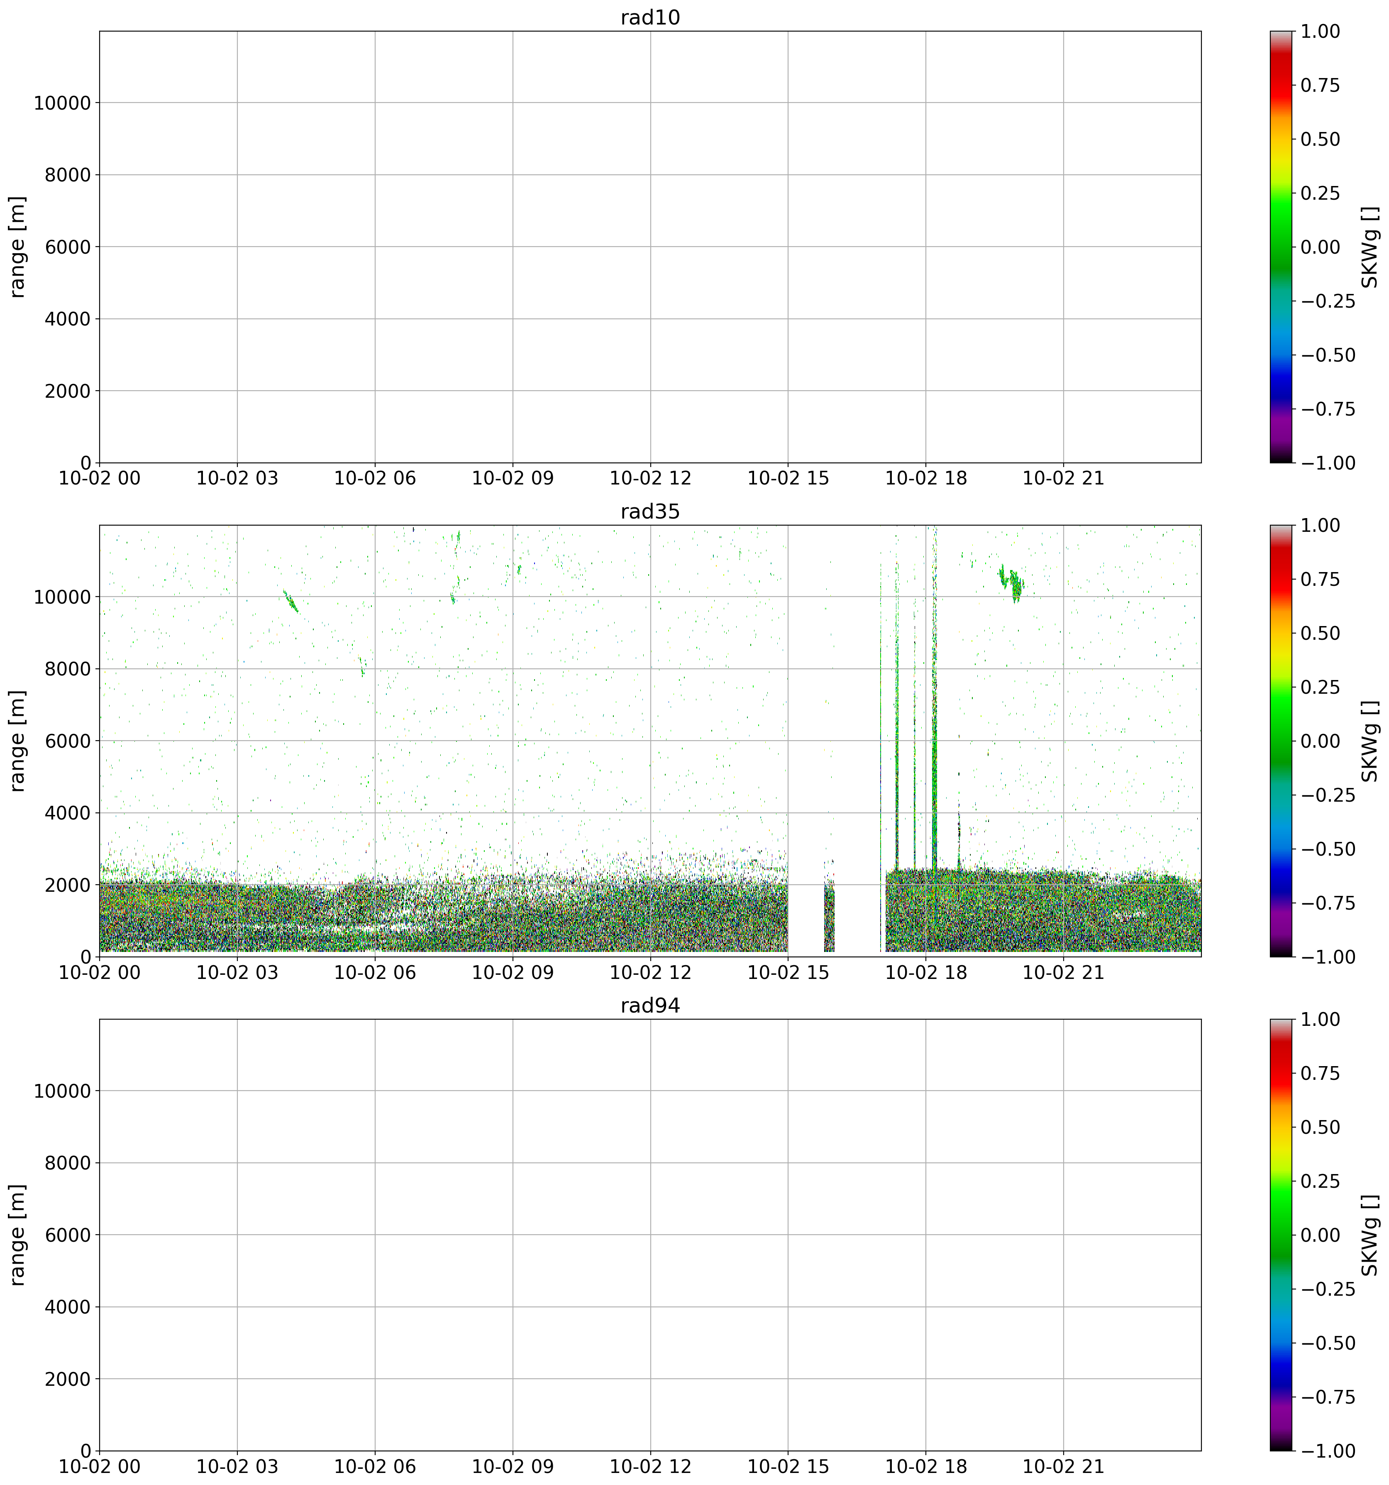This screenshot has height=1485, width=1389.
Task: Click the 0.50 label on middle colorbar
Action: pyautogui.click(x=1320, y=634)
